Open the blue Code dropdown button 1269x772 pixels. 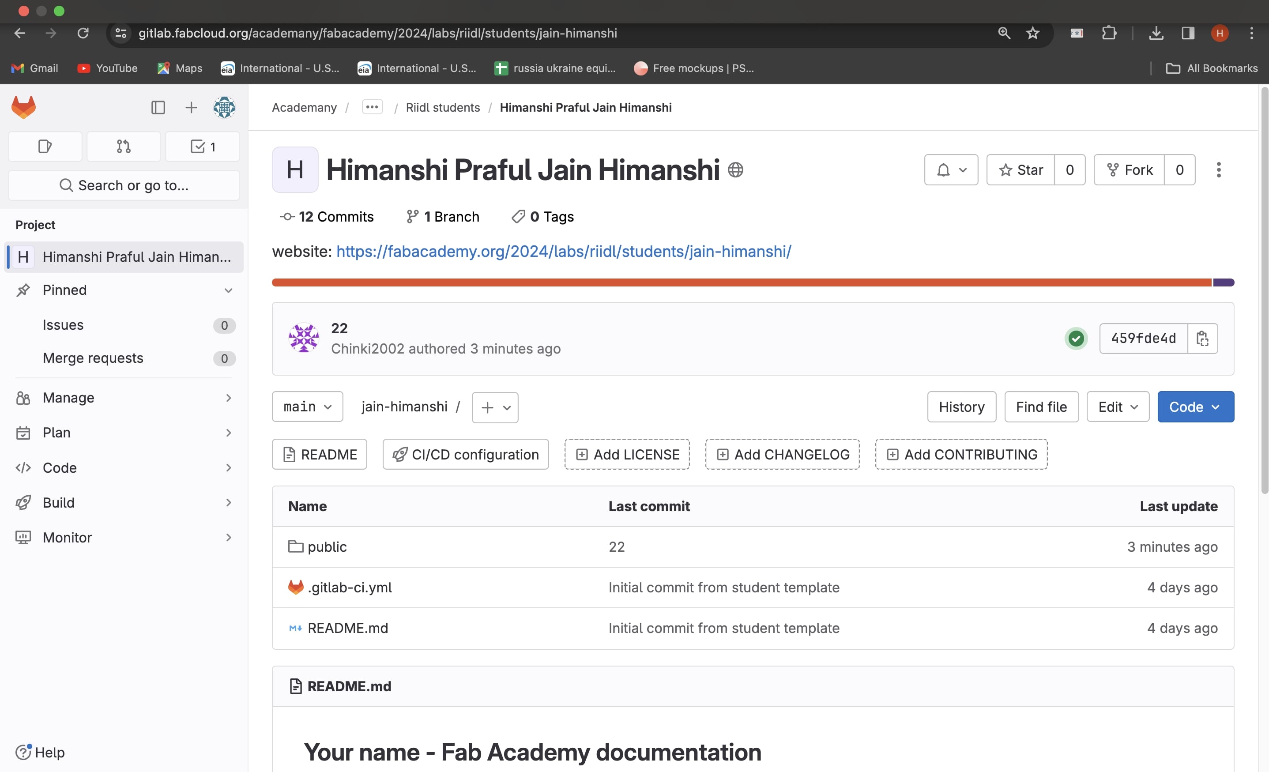click(x=1195, y=407)
